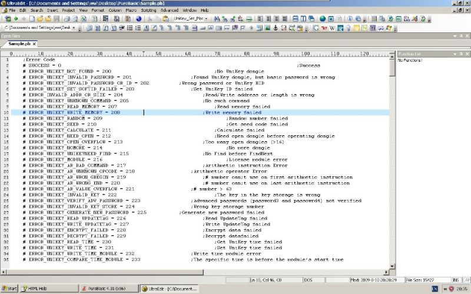Click the Google 'G' search icon
The height and width of the screenshot is (294, 471).
tap(316, 28)
